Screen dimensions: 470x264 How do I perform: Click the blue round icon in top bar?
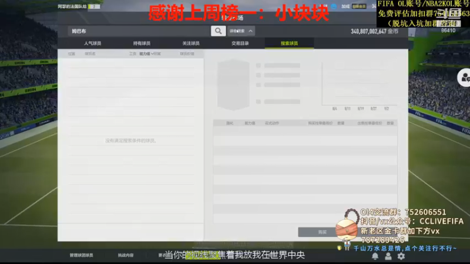pos(334,6)
